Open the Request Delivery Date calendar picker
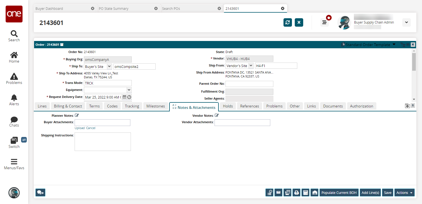422x204 pixels. [124, 97]
